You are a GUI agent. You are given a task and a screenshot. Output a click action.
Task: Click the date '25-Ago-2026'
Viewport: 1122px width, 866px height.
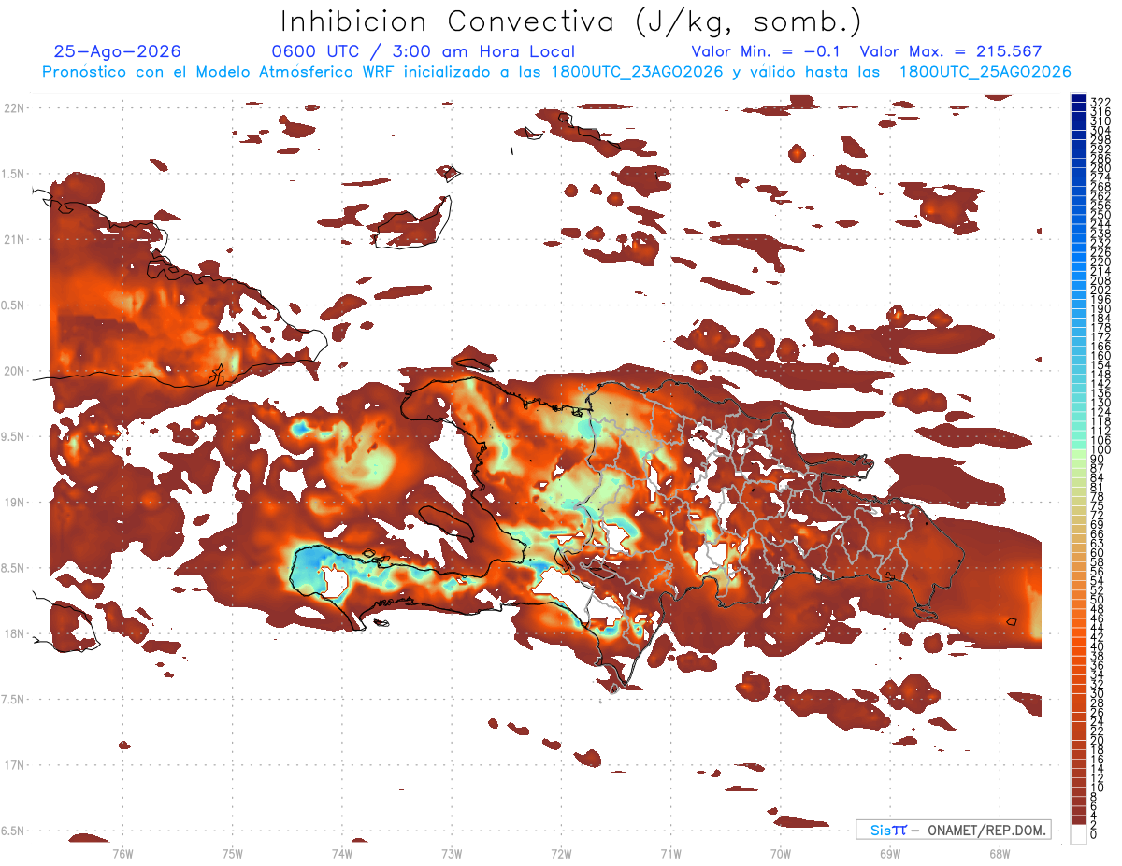(x=118, y=52)
